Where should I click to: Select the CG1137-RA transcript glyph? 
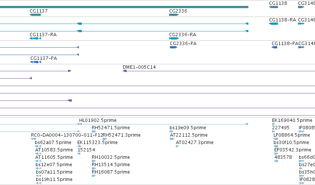[36, 38]
